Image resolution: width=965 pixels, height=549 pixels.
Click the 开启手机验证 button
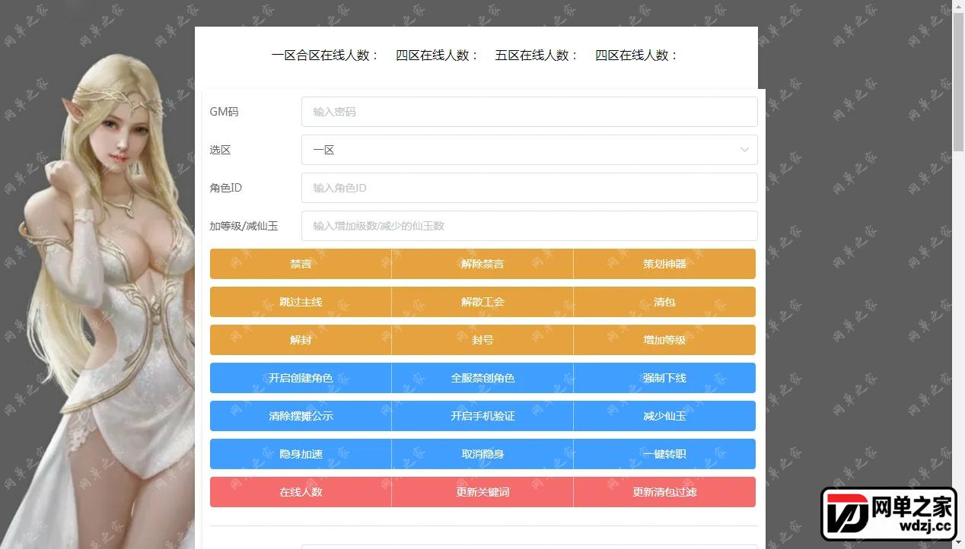point(482,416)
